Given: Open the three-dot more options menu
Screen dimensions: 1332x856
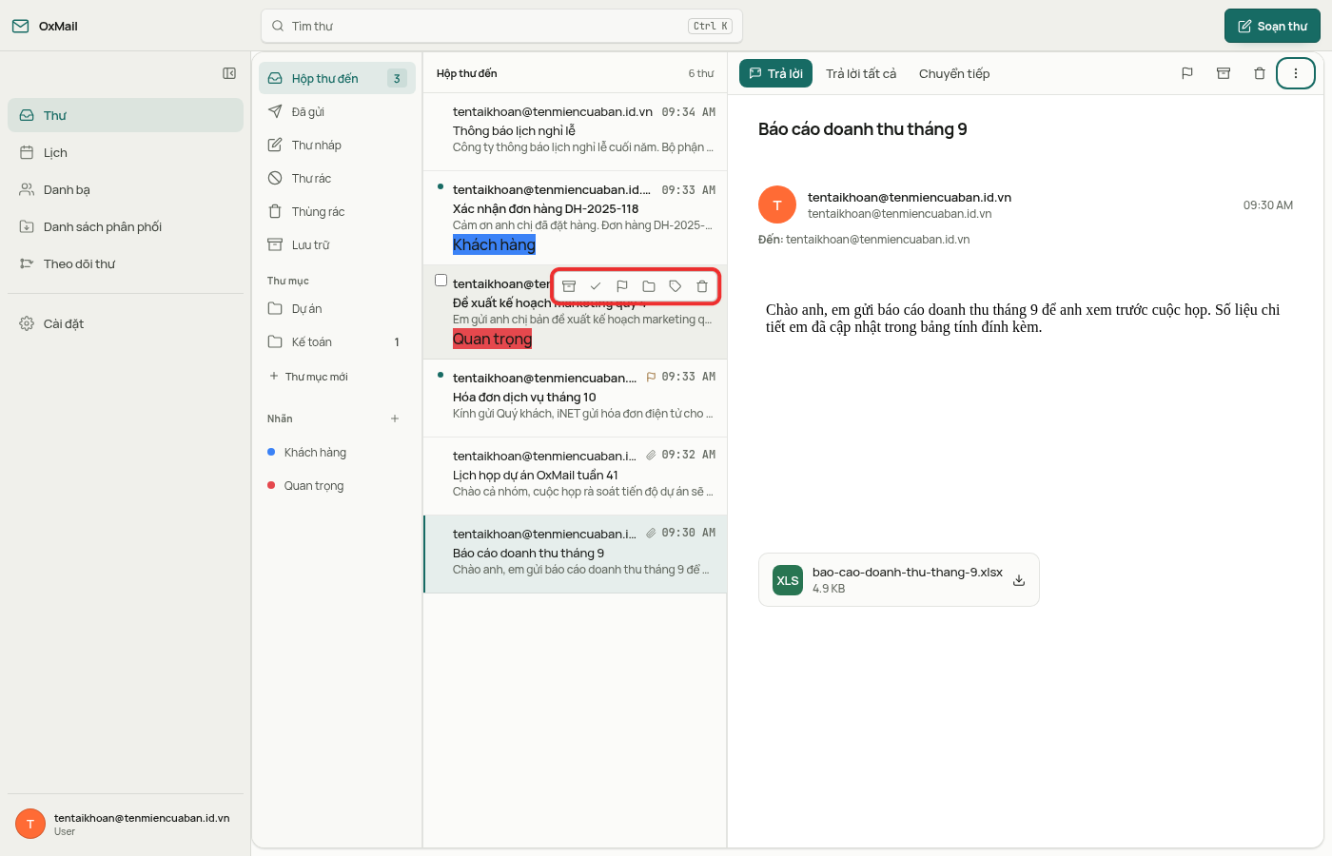Looking at the screenshot, I should (1296, 73).
